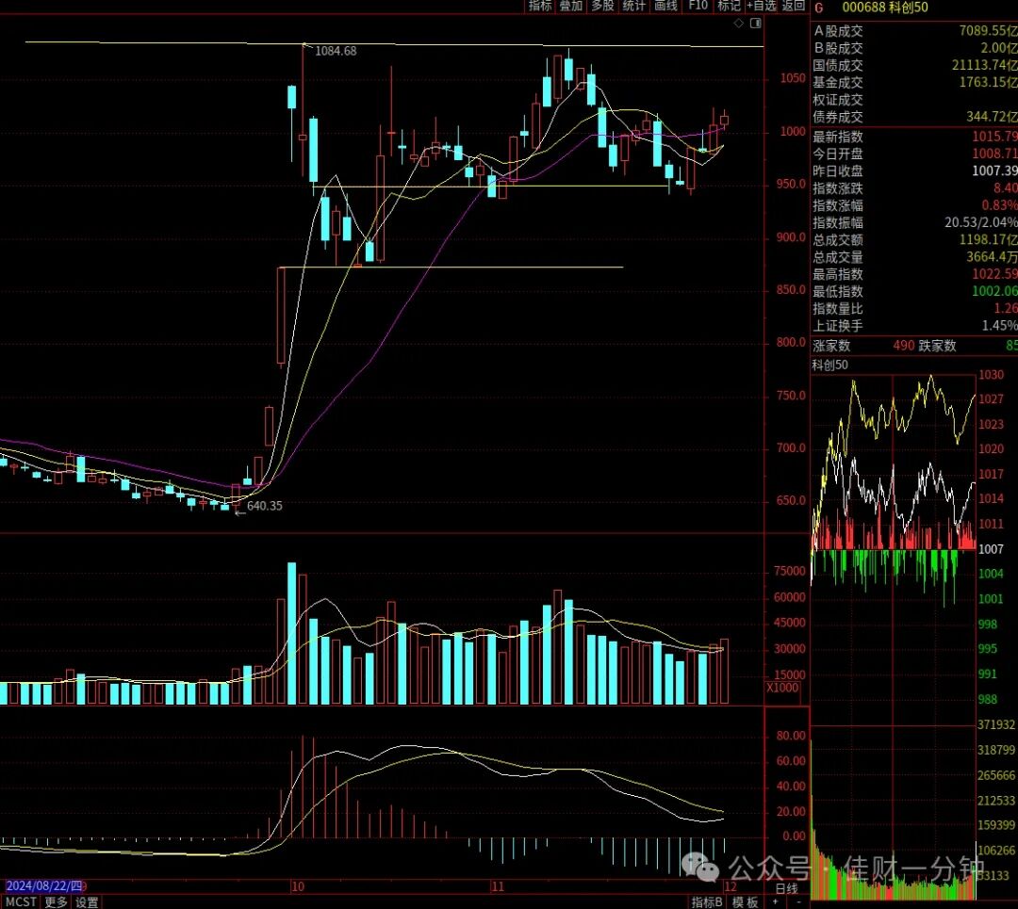Image resolution: width=1018 pixels, height=909 pixels.
Task: Click the diamond icon above the chart
Action: 739,24
